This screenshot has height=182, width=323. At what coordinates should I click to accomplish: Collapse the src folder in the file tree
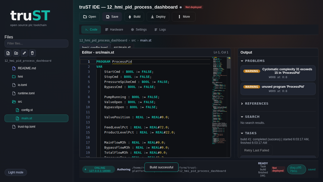20,102
